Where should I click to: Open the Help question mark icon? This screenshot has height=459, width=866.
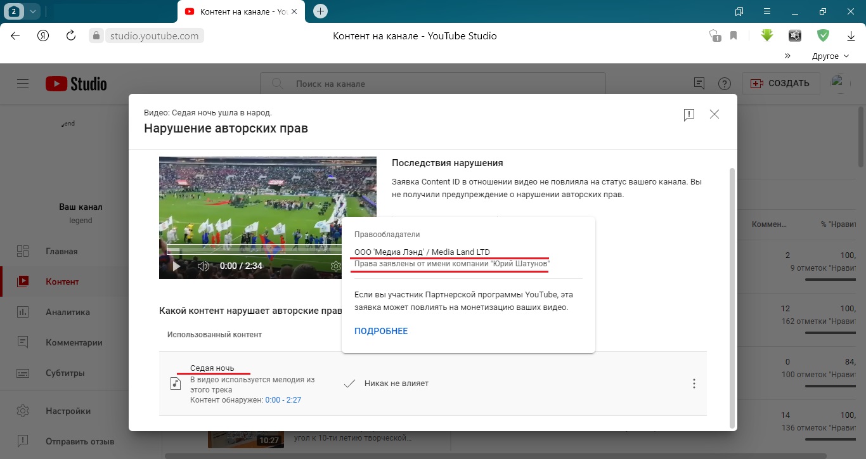[724, 84]
